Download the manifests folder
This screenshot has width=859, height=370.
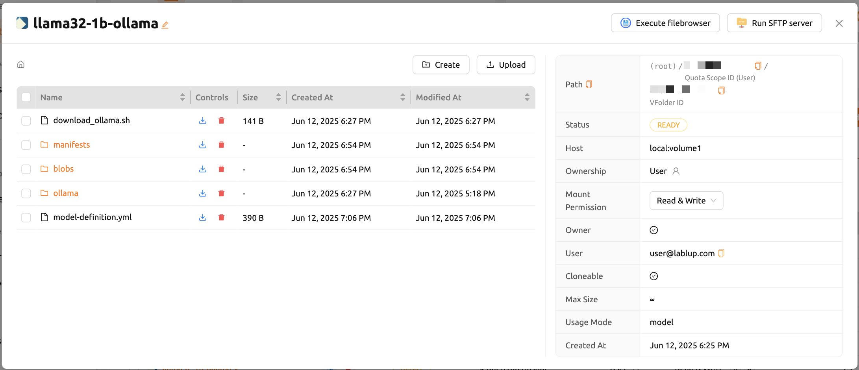(203, 145)
